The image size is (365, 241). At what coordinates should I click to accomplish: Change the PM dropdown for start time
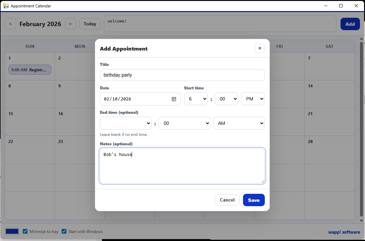click(253, 99)
